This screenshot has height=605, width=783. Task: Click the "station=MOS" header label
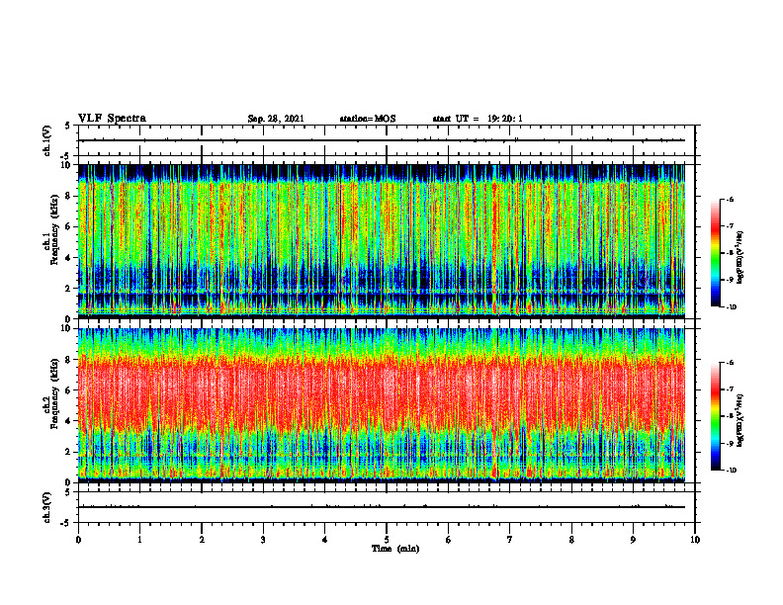coord(368,119)
